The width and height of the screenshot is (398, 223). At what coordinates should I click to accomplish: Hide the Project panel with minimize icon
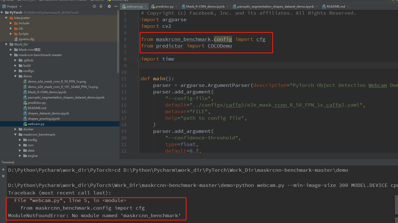[116, 6]
